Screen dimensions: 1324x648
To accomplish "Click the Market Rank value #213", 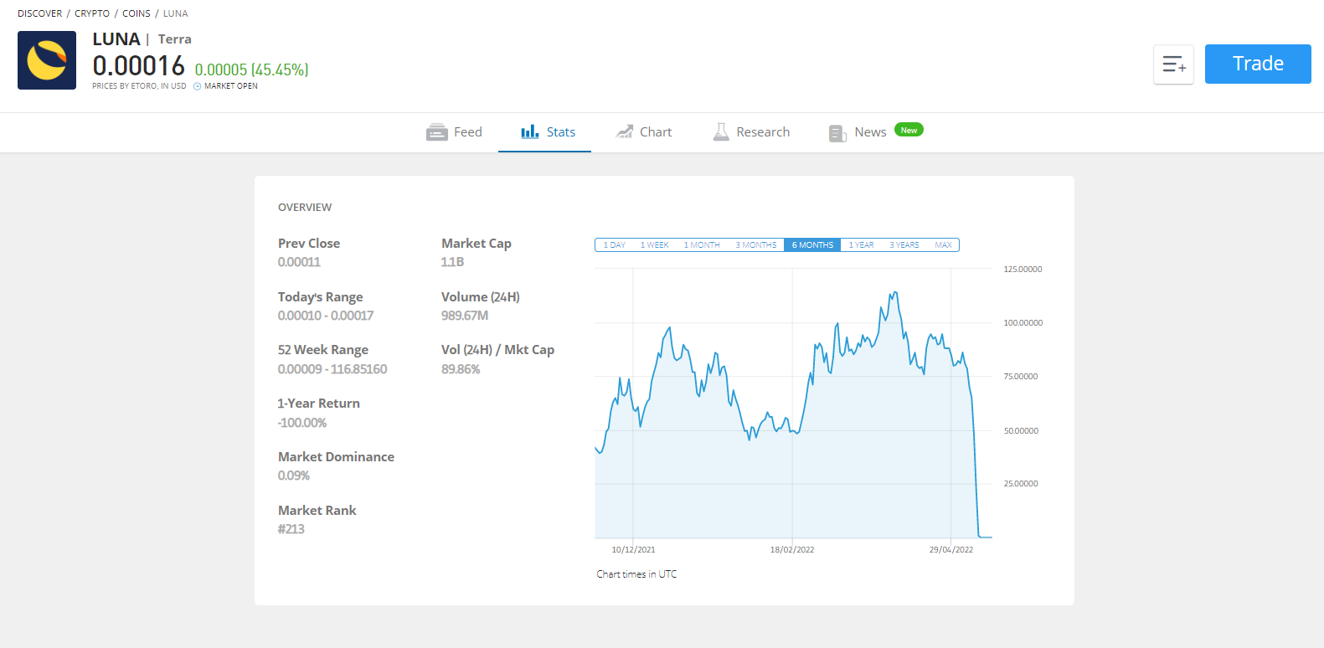I will [x=291, y=529].
